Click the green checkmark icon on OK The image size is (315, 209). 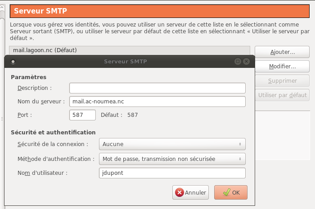[x=226, y=192]
